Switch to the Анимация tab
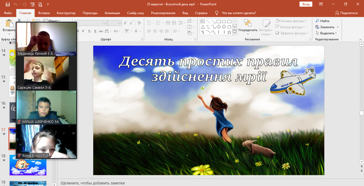The width and height of the screenshot is (364, 186). pos(112,13)
